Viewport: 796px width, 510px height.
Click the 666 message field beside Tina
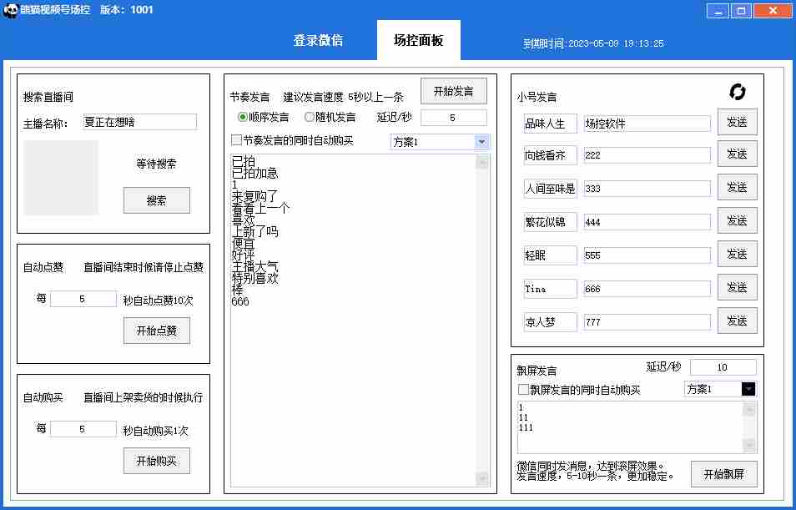point(647,289)
